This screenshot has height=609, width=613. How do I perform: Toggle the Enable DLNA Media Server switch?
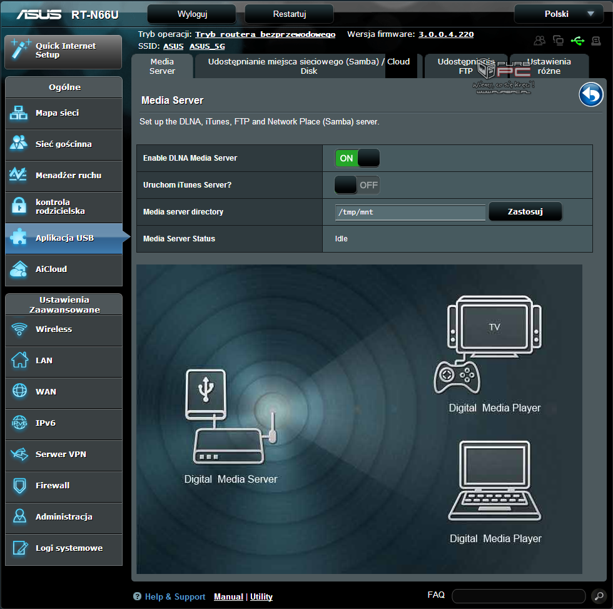pyautogui.click(x=357, y=158)
